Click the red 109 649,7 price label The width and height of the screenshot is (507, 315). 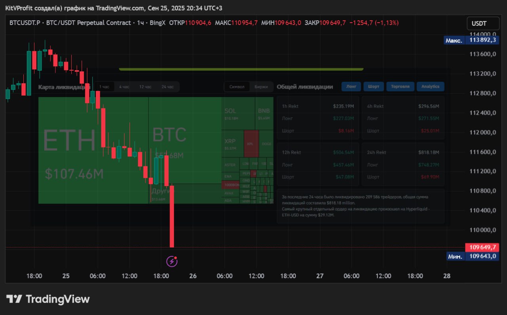[x=482, y=248]
